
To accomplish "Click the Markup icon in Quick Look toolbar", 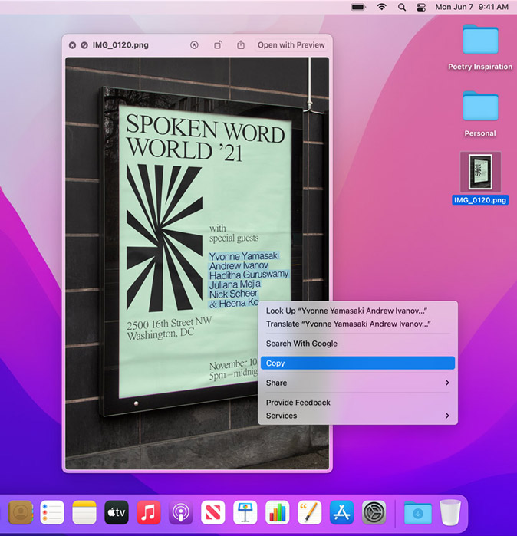I will 194,45.
